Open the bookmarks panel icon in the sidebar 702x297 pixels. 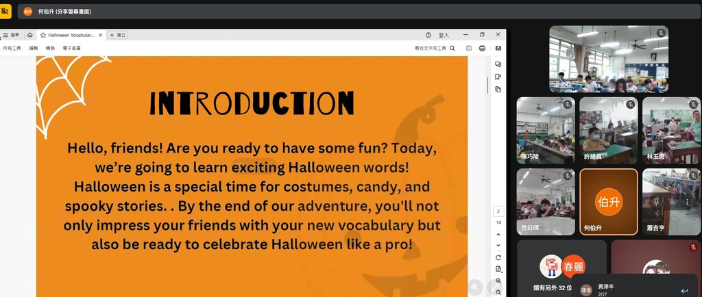click(x=498, y=77)
